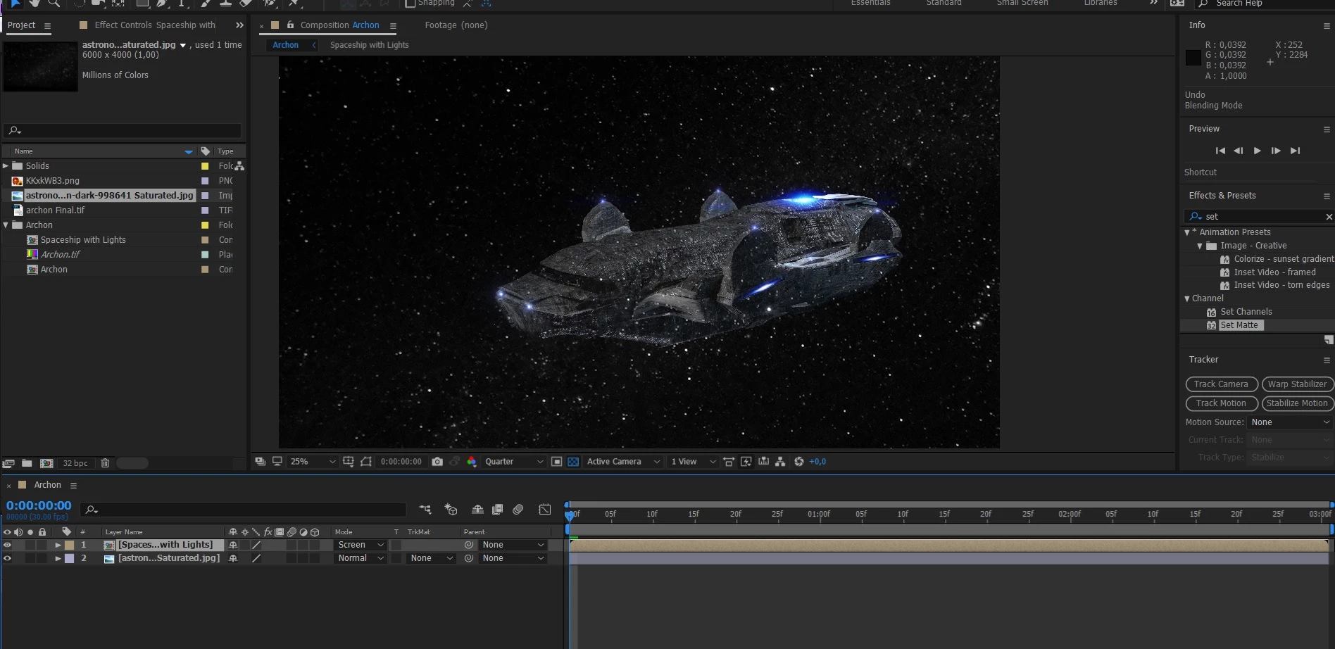The width and height of the screenshot is (1335, 649).
Task: Hide the astron Saturated.jpg layer
Action: (7, 558)
